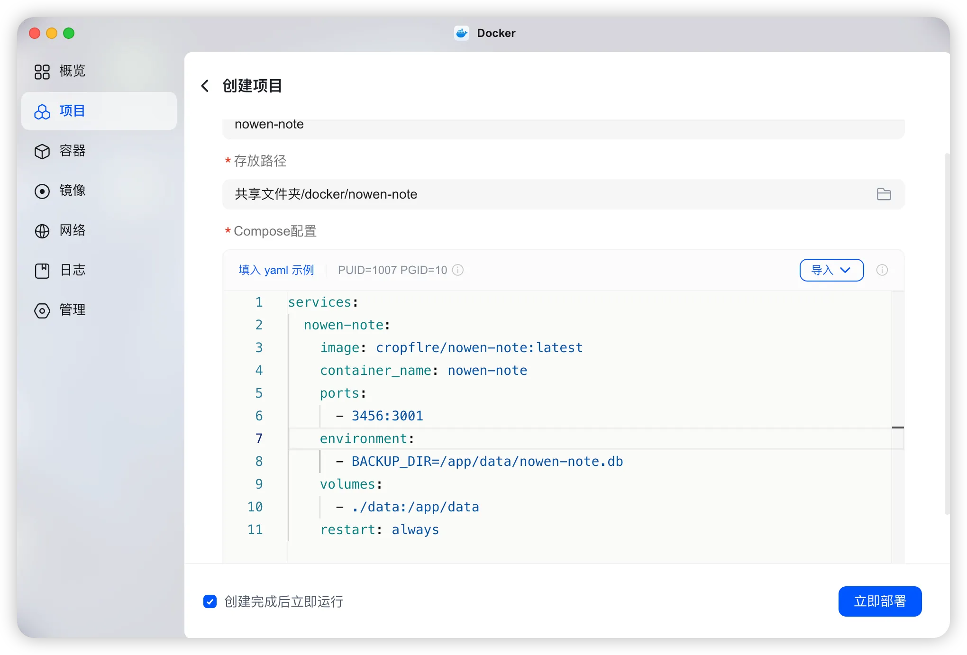Go back with the left arrow
The width and height of the screenshot is (967, 655).
point(205,86)
